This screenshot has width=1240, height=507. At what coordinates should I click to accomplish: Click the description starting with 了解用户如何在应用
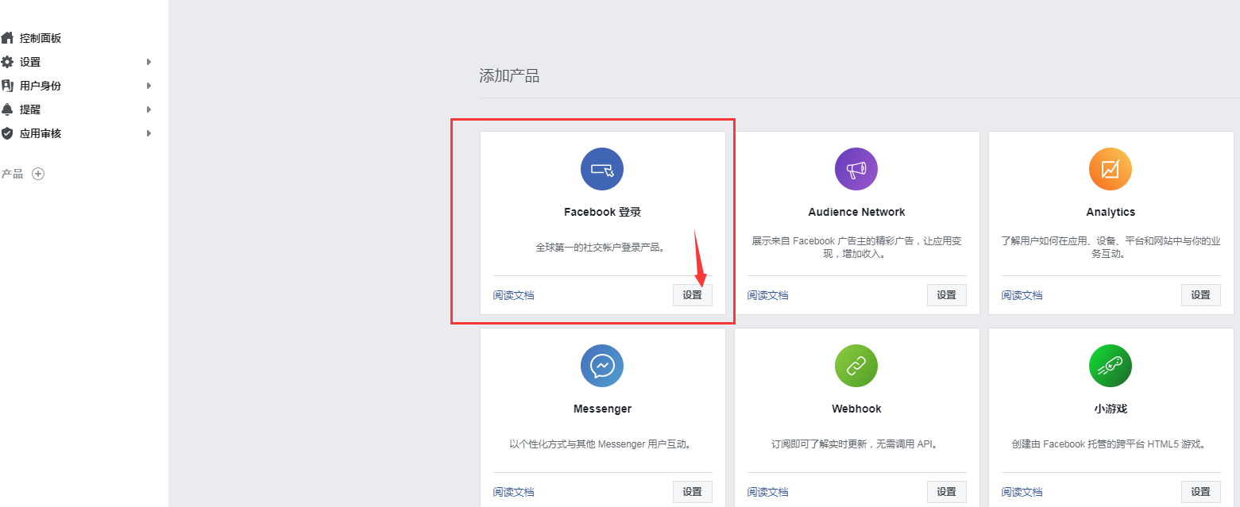pyautogui.click(x=1111, y=247)
